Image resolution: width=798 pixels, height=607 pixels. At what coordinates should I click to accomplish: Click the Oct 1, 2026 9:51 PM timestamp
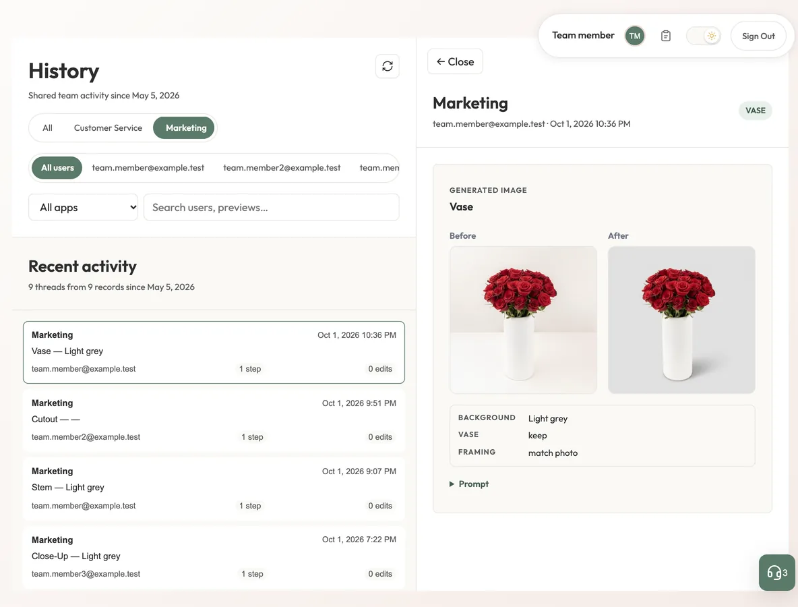click(x=359, y=403)
